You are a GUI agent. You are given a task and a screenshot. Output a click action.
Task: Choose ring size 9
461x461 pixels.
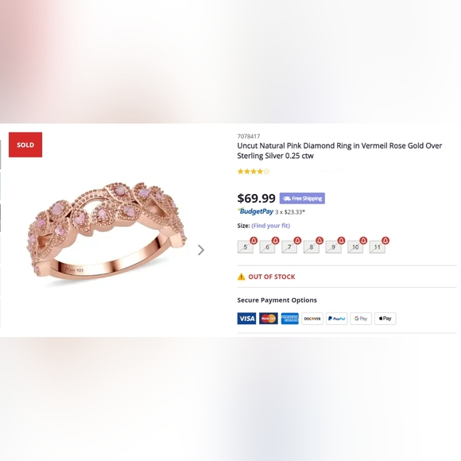pyautogui.click(x=333, y=247)
